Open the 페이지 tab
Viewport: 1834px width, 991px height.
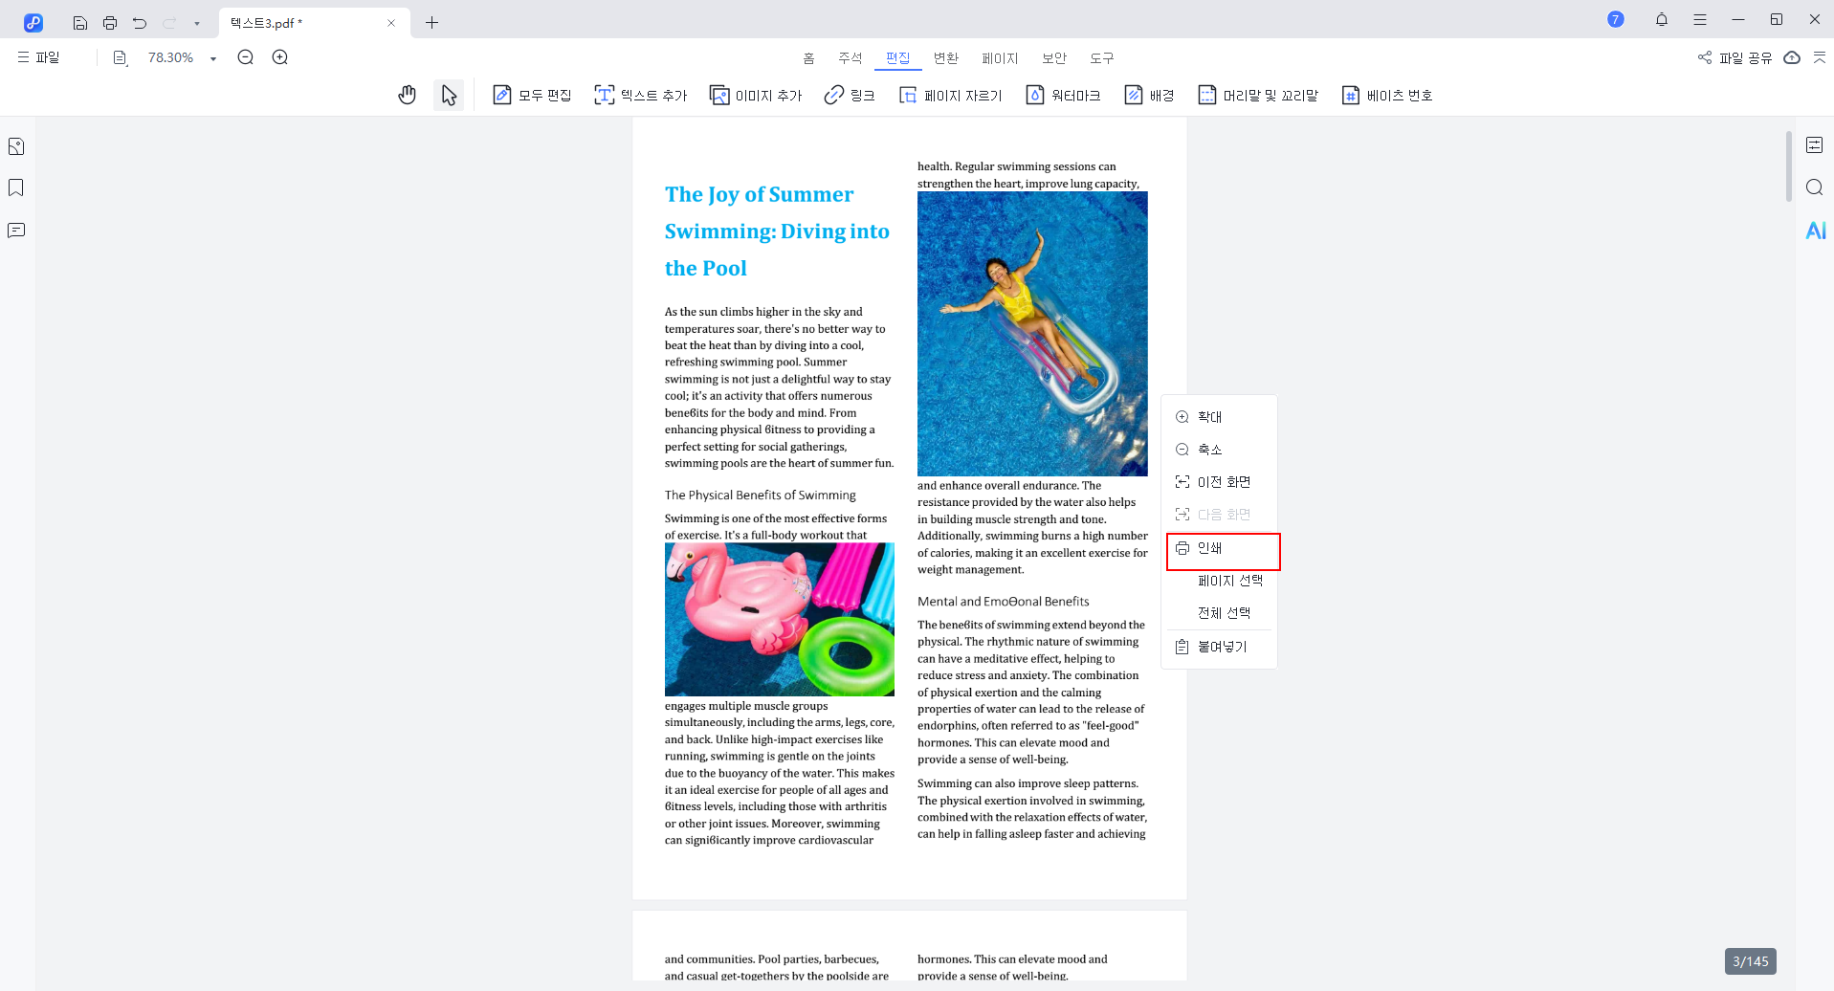pyautogui.click(x=1000, y=58)
